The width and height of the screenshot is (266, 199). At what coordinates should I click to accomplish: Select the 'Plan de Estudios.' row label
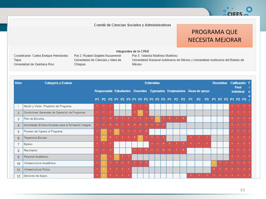coord(34,119)
